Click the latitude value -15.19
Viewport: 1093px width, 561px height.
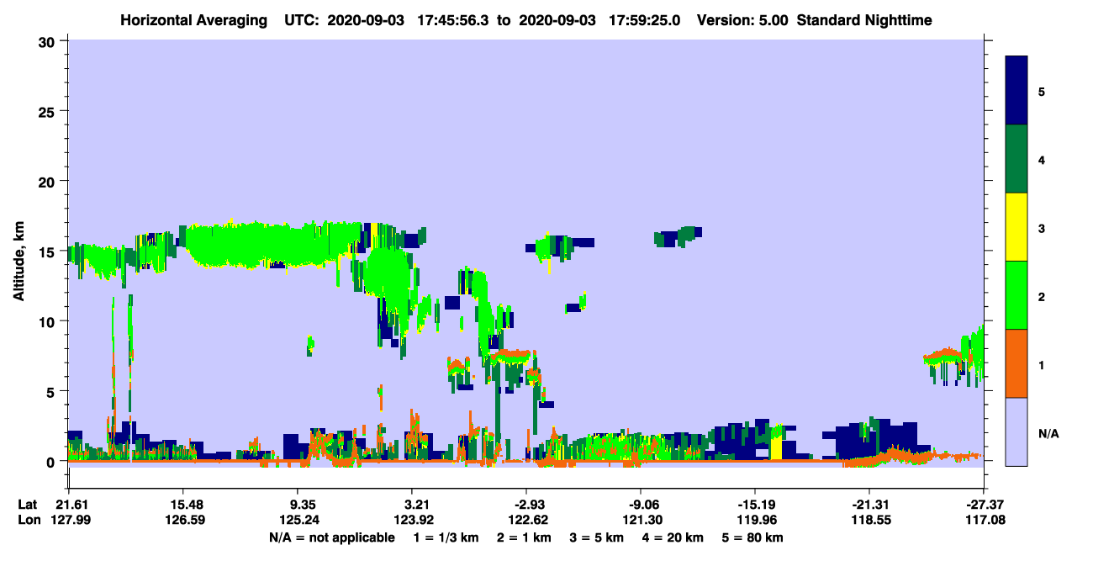754,505
